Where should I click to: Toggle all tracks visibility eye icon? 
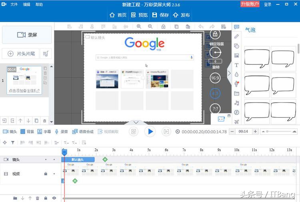click(x=54, y=198)
